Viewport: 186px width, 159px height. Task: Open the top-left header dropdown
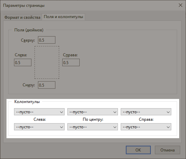[x=39, y=112]
